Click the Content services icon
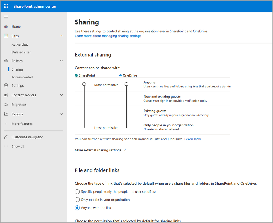 click(6, 95)
